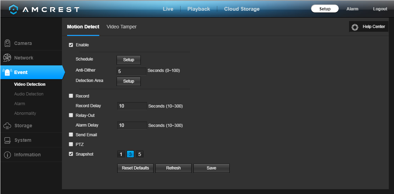Image resolution: width=394 pixels, height=194 pixels.
Task: Open the Detection Area Setup button
Action: click(129, 81)
